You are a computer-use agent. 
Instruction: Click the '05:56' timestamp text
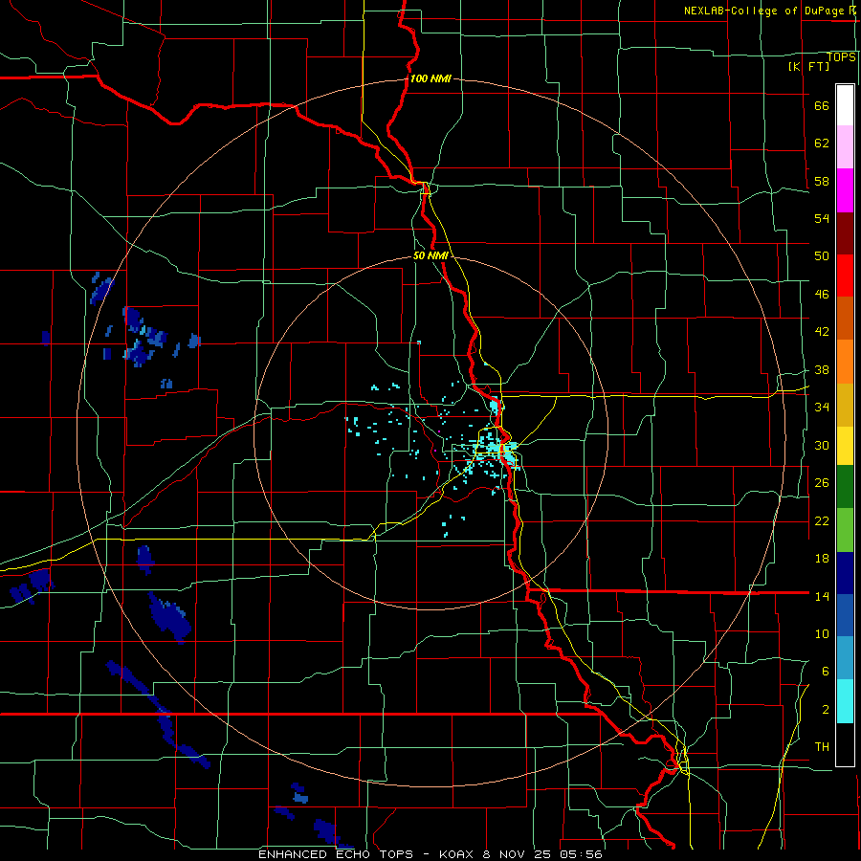coord(581,854)
